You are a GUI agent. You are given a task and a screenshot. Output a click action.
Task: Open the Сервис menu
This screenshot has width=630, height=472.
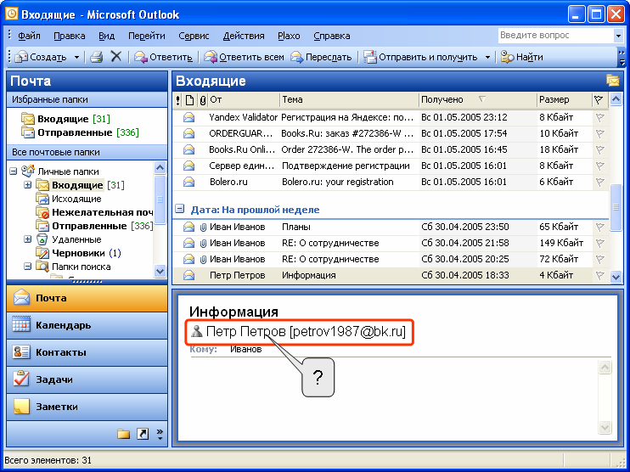click(x=194, y=36)
